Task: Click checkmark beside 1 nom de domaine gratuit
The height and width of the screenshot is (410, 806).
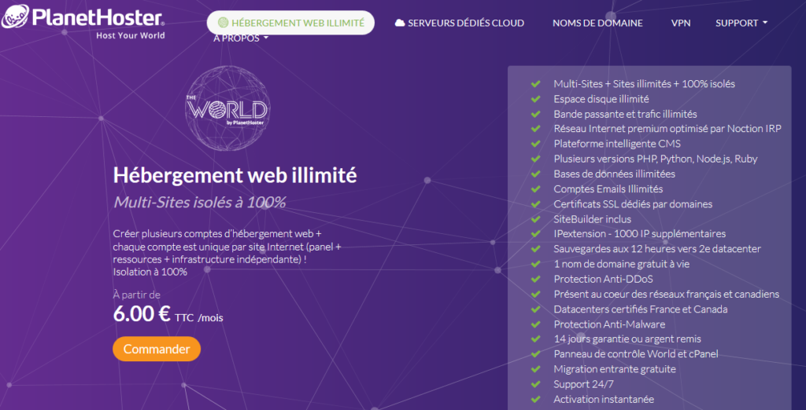Action: (535, 264)
